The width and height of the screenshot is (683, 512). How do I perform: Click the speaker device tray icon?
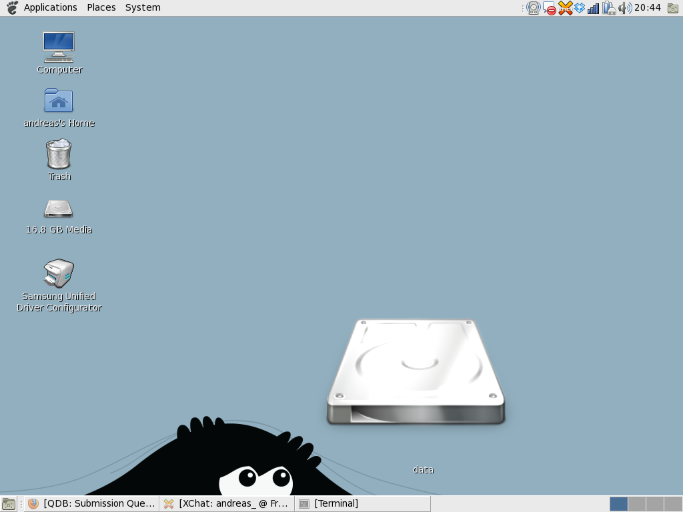pyautogui.click(x=533, y=8)
